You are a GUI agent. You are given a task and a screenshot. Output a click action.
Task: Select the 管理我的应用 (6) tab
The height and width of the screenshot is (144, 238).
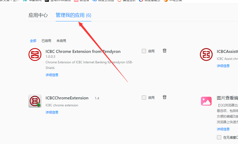click(x=74, y=15)
